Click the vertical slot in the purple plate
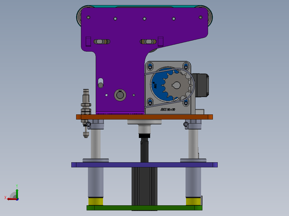 coord(101,83)
